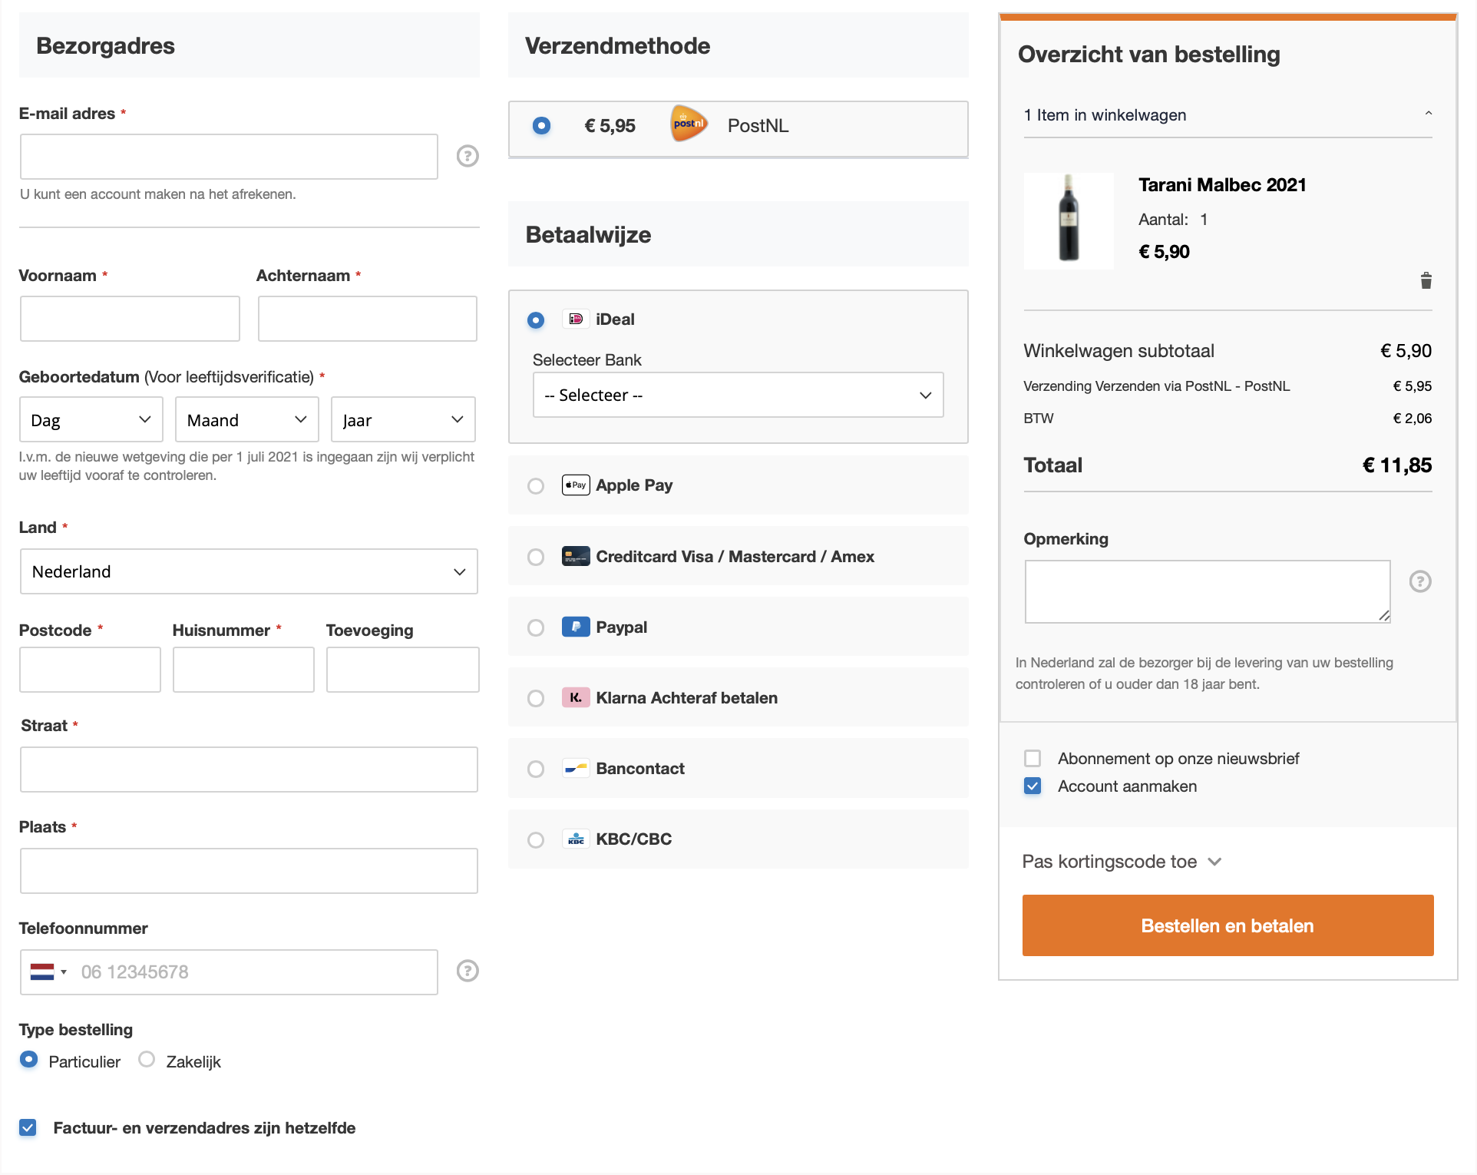Open the Land dropdown showing Nederland
This screenshot has width=1477, height=1175.
click(x=249, y=571)
